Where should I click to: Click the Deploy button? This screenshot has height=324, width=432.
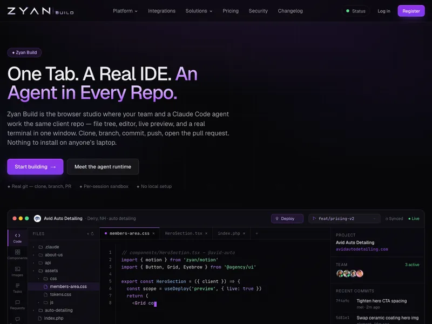(x=287, y=219)
